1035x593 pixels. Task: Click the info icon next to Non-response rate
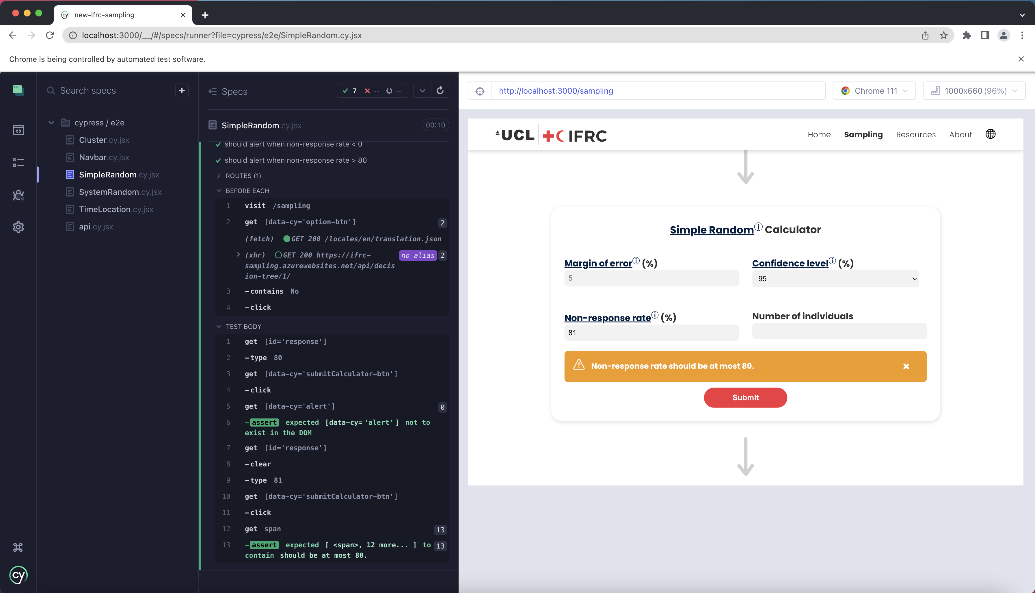coord(655,315)
